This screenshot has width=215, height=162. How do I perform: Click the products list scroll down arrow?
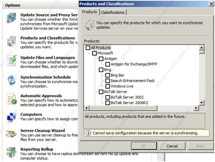tap(202, 102)
